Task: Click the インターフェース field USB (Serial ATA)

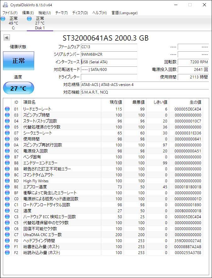Action: 109,62
